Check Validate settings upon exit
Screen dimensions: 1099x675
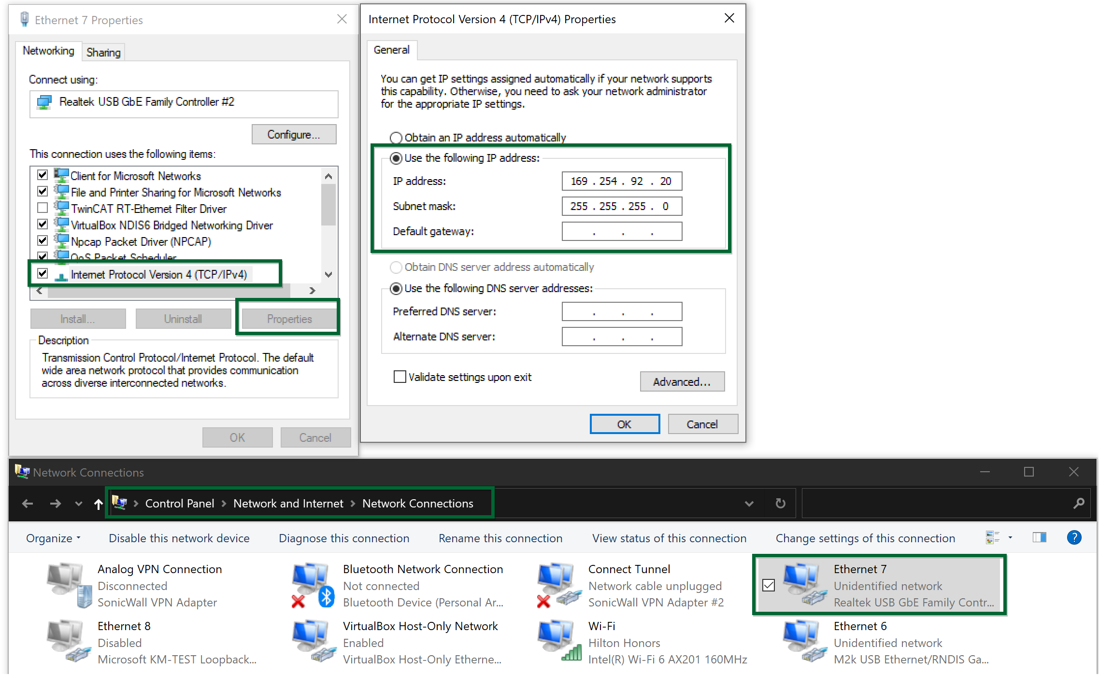400,377
